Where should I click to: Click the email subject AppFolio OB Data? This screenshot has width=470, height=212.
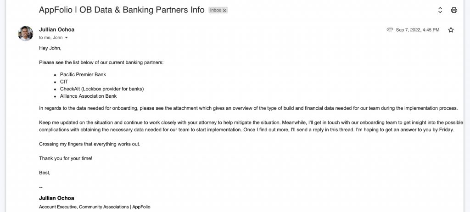(x=122, y=10)
